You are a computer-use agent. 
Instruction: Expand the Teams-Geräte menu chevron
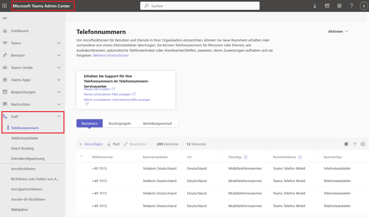(x=59, y=67)
